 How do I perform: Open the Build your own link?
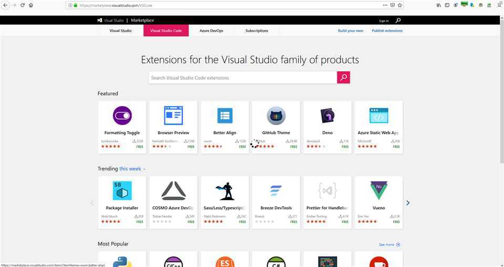coord(351,31)
